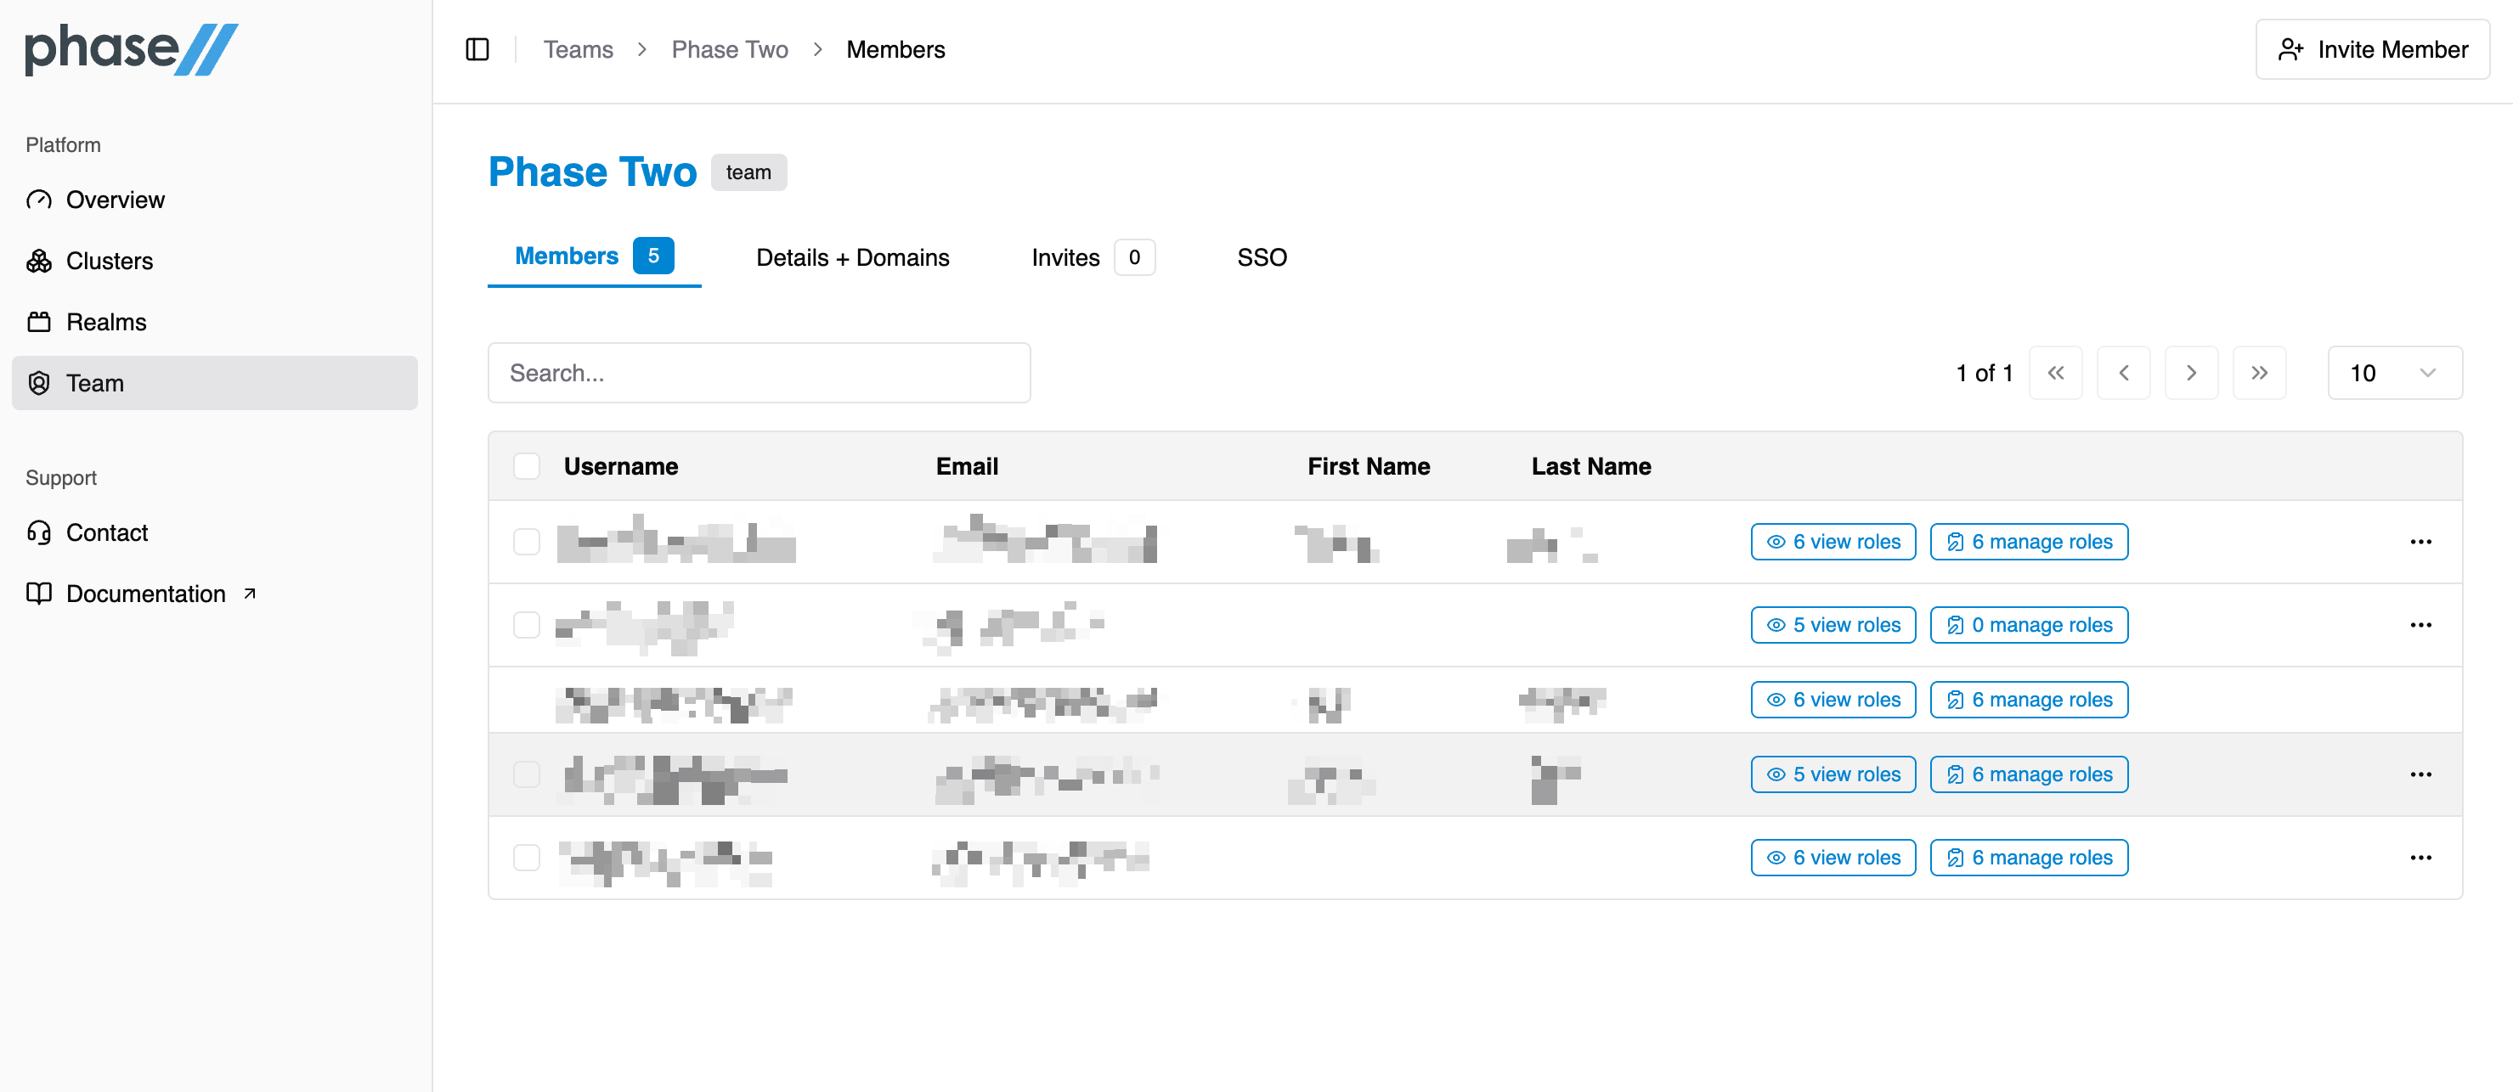Image resolution: width=2513 pixels, height=1092 pixels.
Task: Click the 0 manage roles badge
Action: [2028, 625]
